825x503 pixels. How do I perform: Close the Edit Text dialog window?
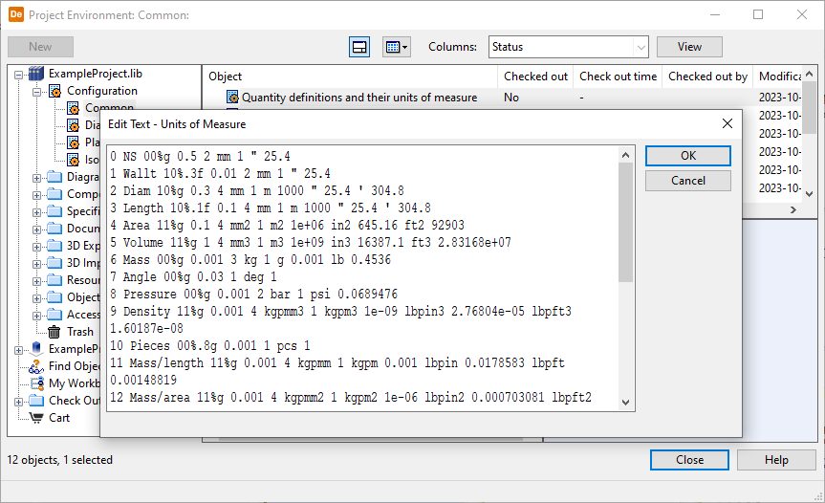click(727, 123)
